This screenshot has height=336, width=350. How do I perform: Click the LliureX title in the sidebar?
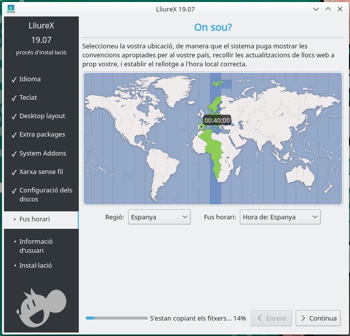pos(41,26)
